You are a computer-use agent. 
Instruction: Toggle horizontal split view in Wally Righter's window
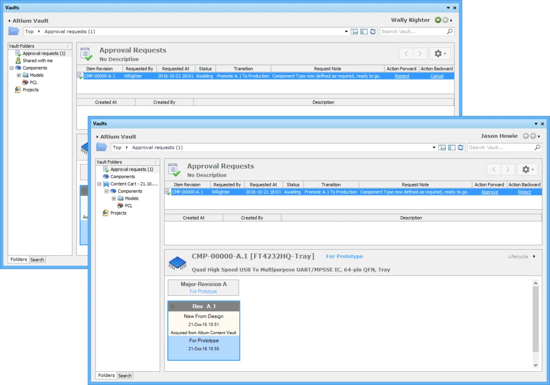coord(354,32)
